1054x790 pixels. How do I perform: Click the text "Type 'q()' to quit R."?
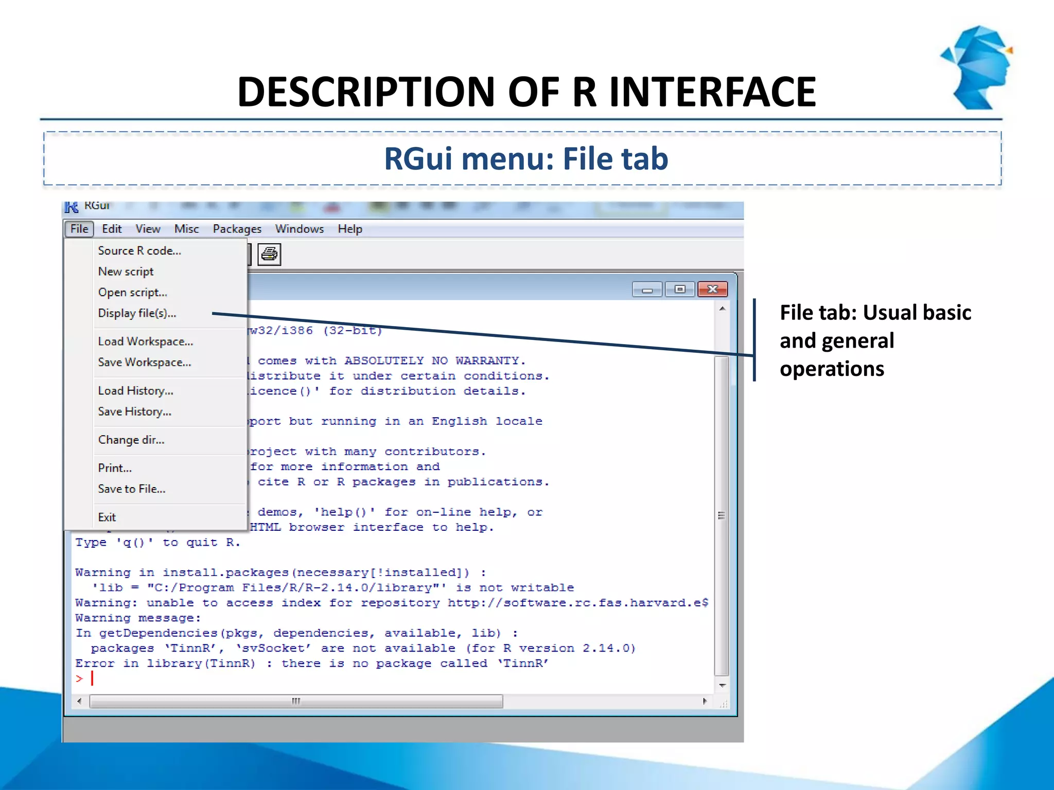click(157, 543)
